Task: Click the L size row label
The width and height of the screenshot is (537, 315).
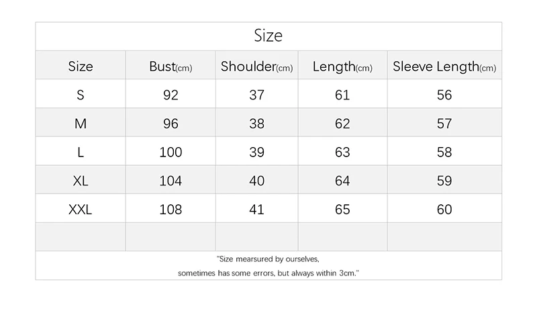Action: pos(81,152)
